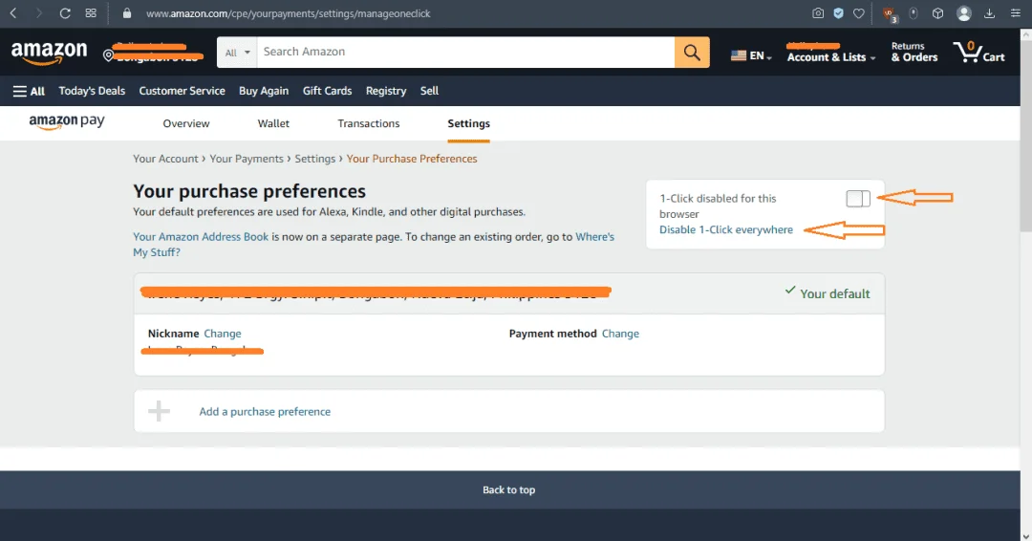Click the Settings breadcrumb link
Viewport: 1032px width, 541px height.
pyautogui.click(x=314, y=159)
